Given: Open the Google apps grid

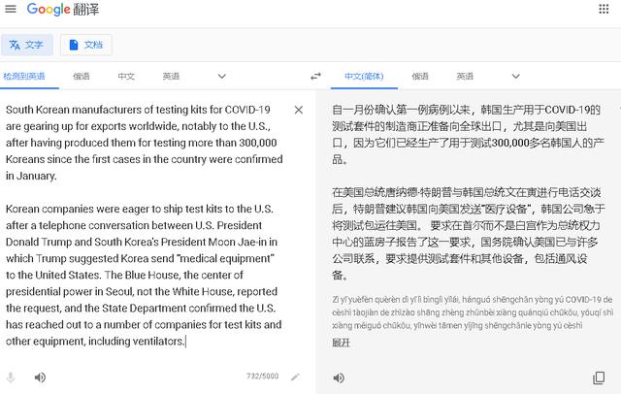Looking at the screenshot, I should click(604, 9).
